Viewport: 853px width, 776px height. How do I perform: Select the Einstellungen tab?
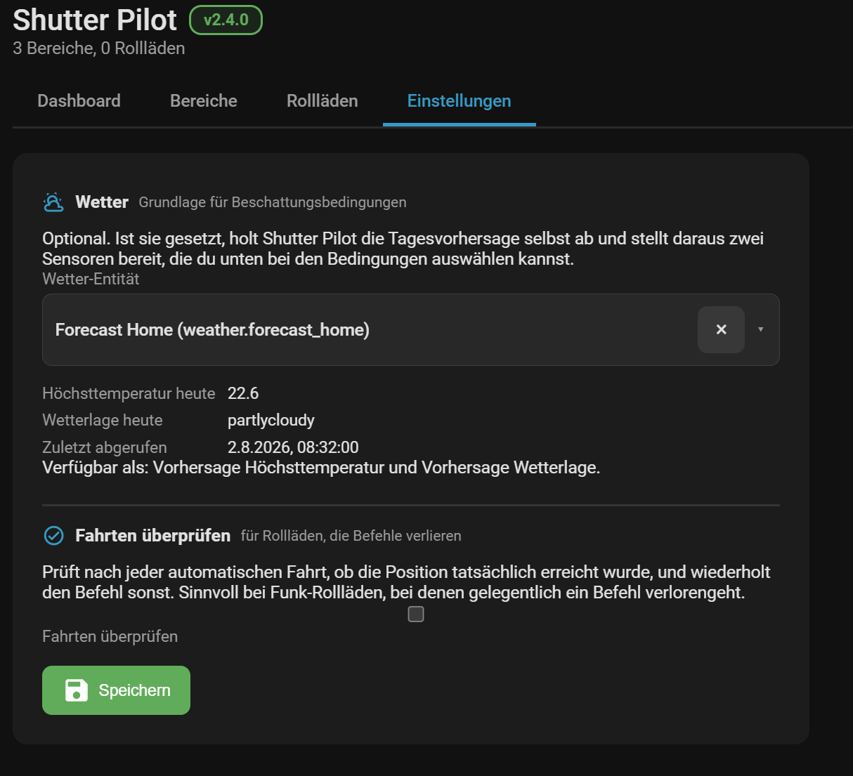[460, 101]
